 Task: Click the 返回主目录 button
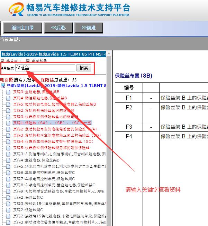[x=22, y=28]
